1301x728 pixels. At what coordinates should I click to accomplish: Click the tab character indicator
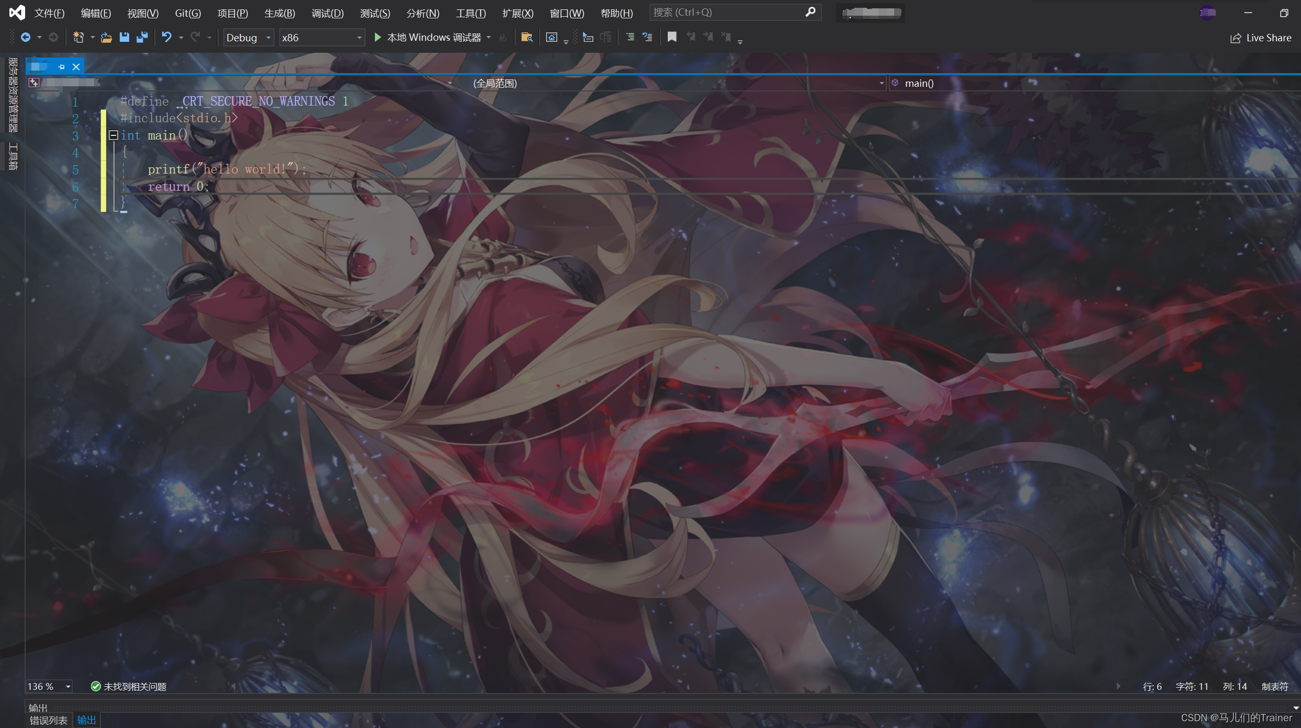1274,687
